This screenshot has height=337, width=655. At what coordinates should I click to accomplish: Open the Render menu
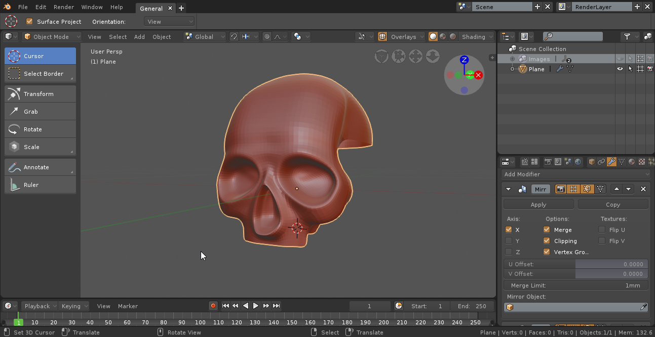[64, 7]
